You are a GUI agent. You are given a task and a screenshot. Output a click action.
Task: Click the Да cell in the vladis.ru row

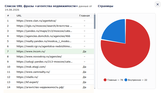pos(84,77)
